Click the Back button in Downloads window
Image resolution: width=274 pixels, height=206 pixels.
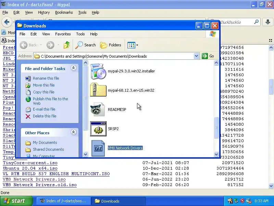28,45
